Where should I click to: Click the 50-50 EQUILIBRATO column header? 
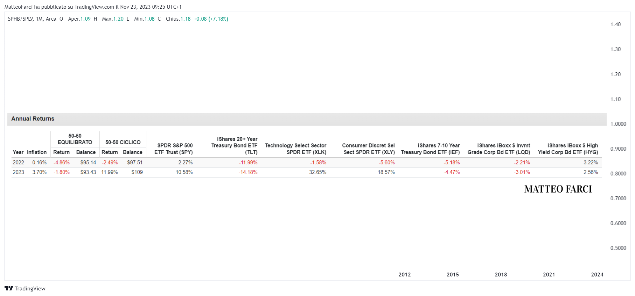[75, 139]
